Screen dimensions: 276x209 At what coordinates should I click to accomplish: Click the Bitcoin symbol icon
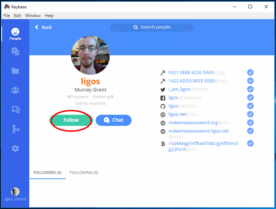(163, 144)
